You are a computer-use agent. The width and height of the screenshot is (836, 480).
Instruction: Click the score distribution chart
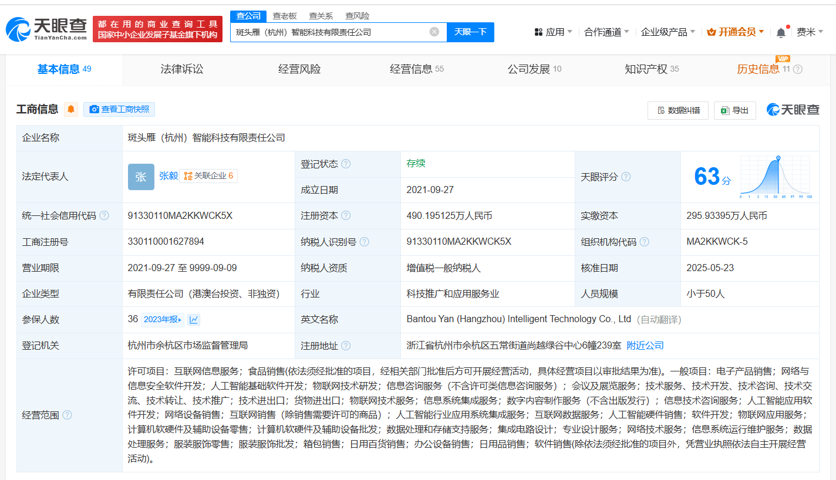776,177
